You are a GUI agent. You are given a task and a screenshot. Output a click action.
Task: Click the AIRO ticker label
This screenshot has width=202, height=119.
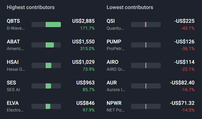(112, 62)
